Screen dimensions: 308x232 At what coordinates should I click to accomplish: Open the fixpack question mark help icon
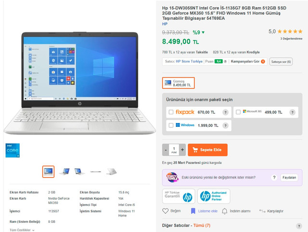pos(225,112)
